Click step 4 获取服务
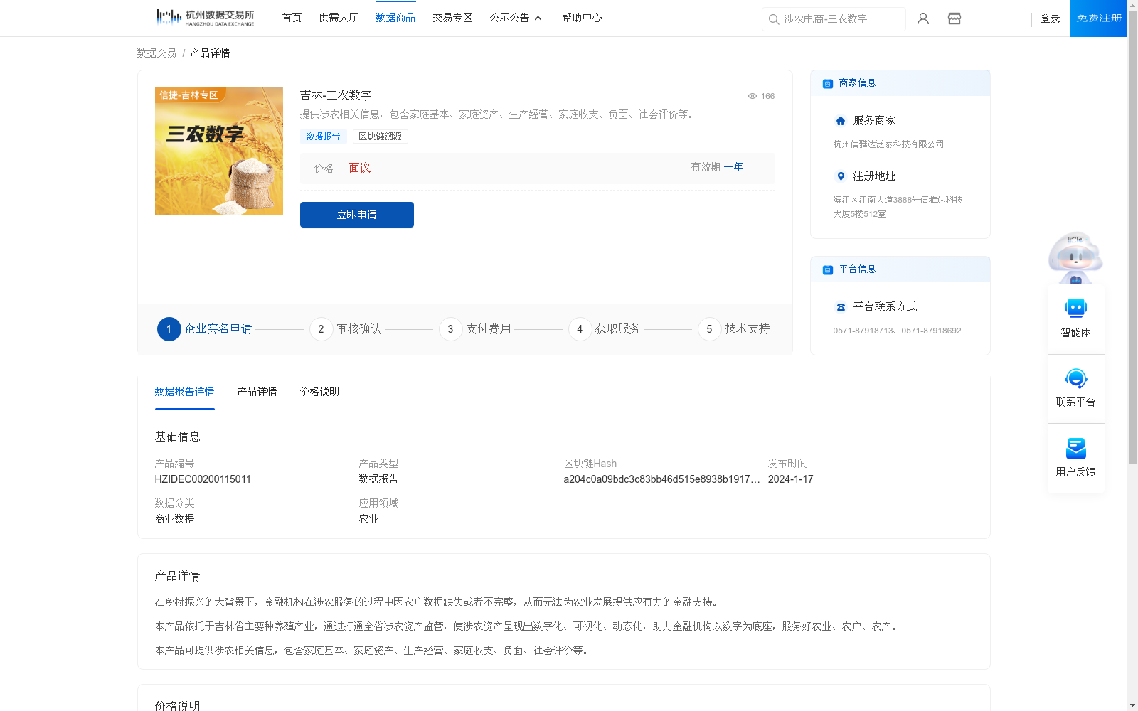The image size is (1138, 711). point(605,329)
